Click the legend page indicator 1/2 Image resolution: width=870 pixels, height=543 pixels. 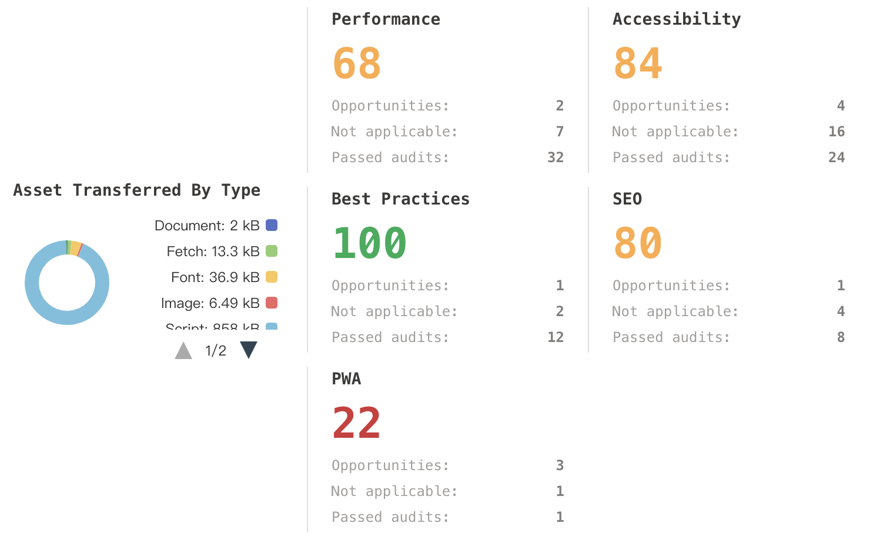[x=216, y=351]
